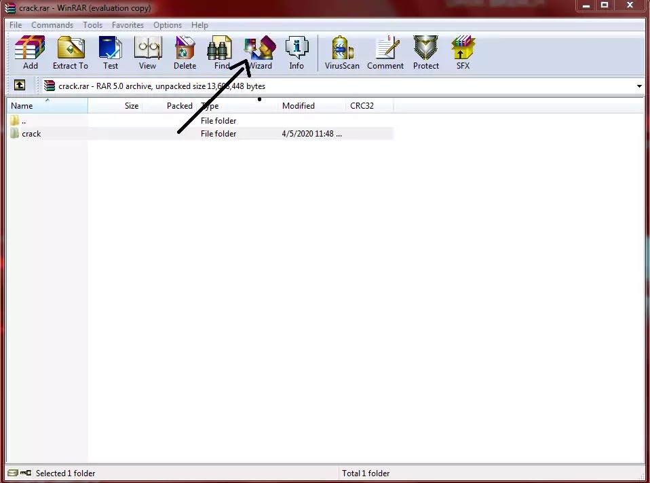Click the crack folder icon
Image resolution: width=650 pixels, height=483 pixels.
tap(15, 134)
